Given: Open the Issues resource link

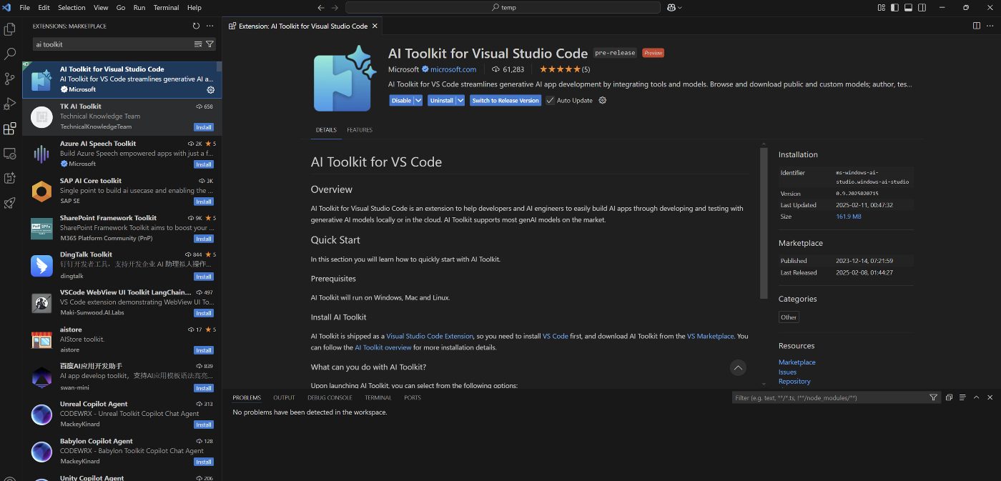Looking at the screenshot, I should click(x=787, y=372).
